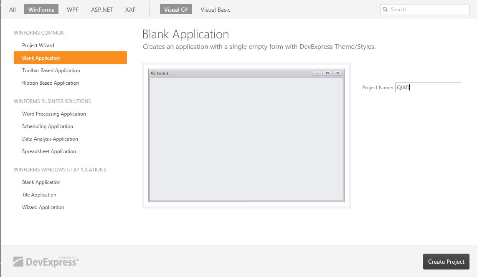Select the XAF platform tab
This screenshot has height=277, width=477.
130,10
